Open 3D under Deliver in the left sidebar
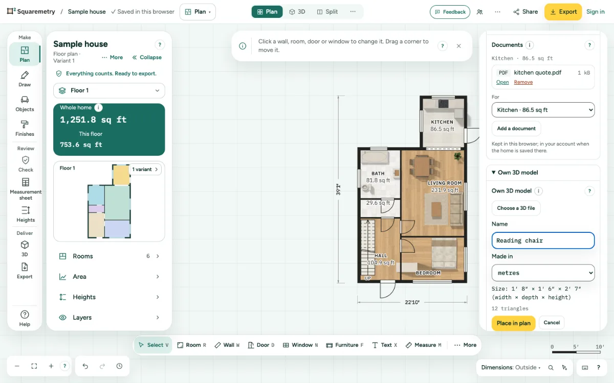 [x=25, y=249]
